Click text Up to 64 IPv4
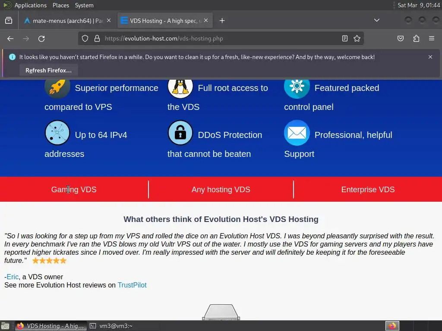 click(101, 135)
